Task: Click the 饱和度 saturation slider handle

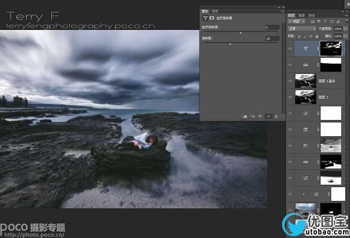Action: (x=230, y=44)
